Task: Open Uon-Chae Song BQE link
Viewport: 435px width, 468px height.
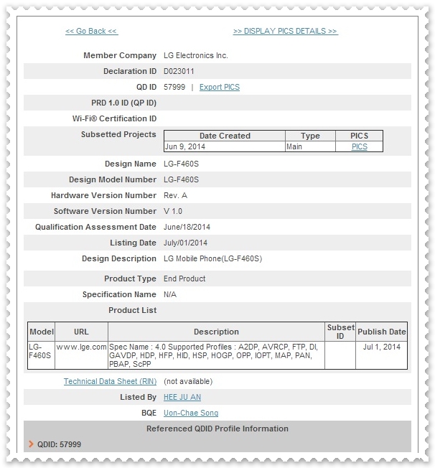Action: pyautogui.click(x=191, y=413)
